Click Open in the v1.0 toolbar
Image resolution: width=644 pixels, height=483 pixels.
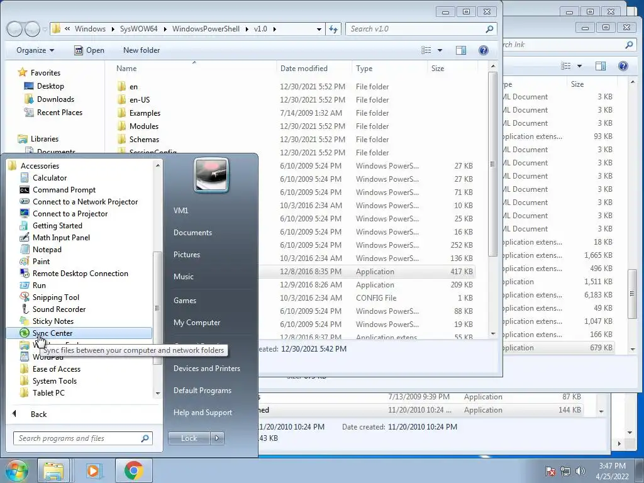click(x=89, y=50)
